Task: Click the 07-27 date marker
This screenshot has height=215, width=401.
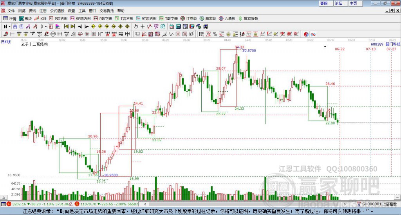Action: point(391,49)
